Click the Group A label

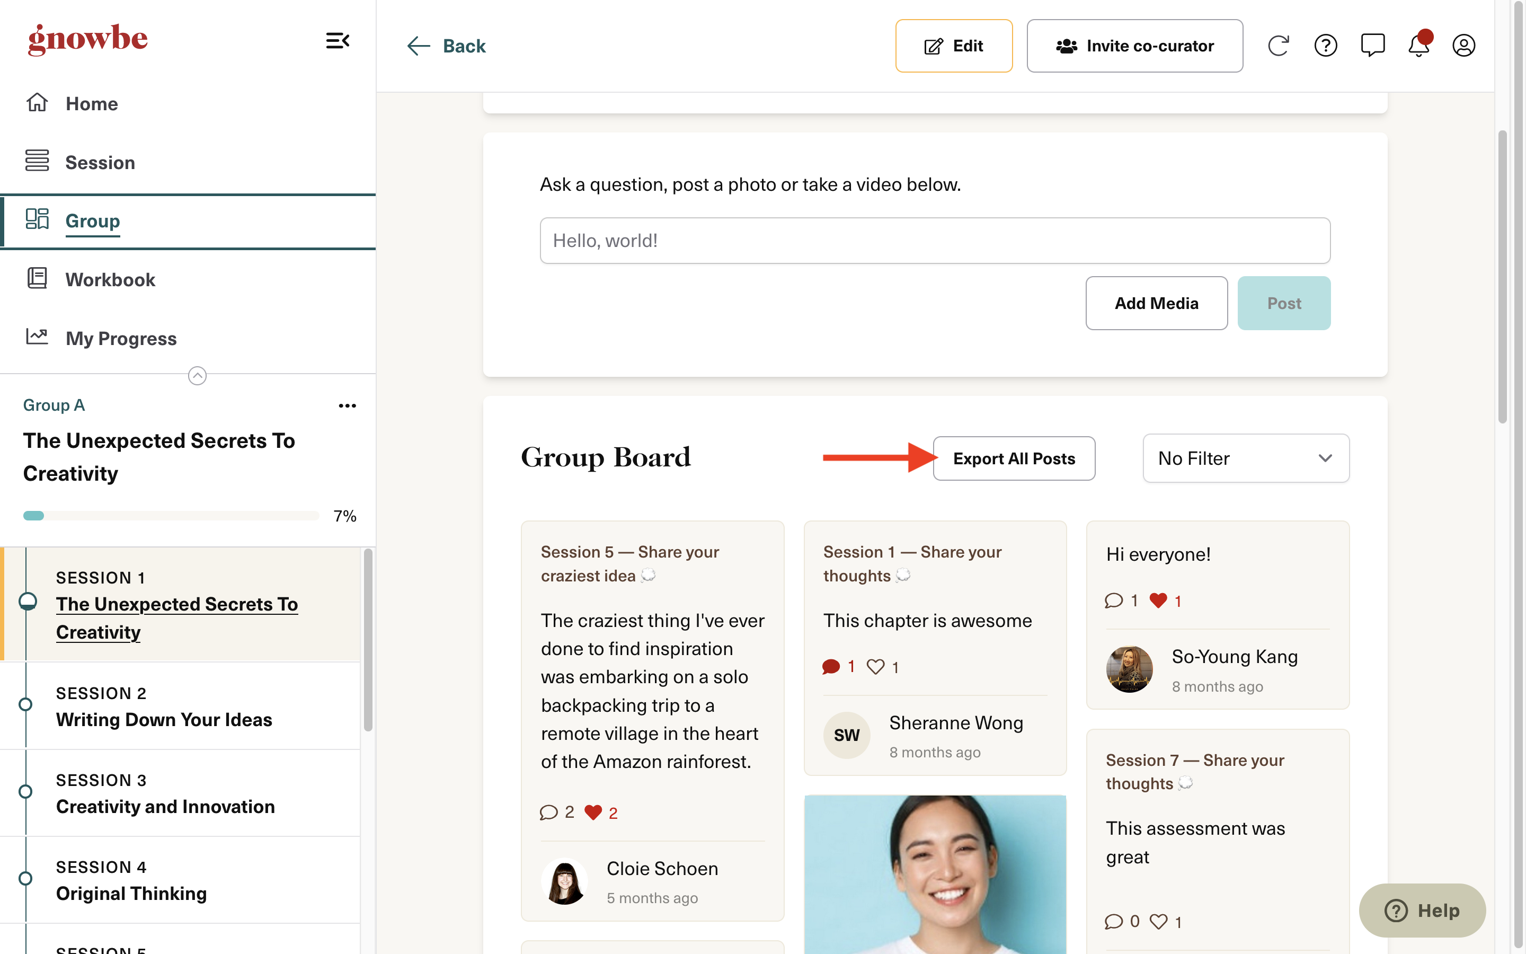54,404
